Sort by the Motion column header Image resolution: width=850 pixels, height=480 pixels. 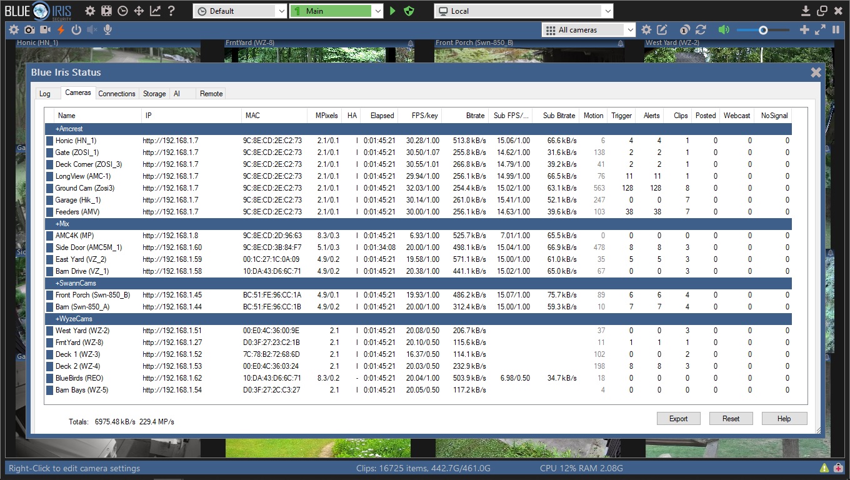592,116
